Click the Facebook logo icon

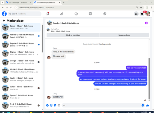pyautogui.click(x=4, y=14)
